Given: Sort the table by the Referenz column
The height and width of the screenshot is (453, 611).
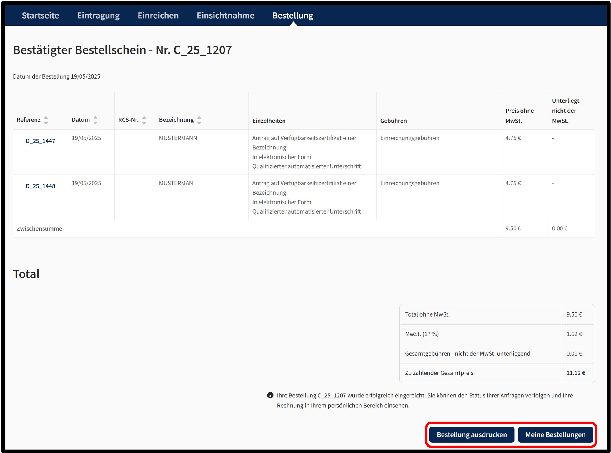Looking at the screenshot, I should click(46, 120).
